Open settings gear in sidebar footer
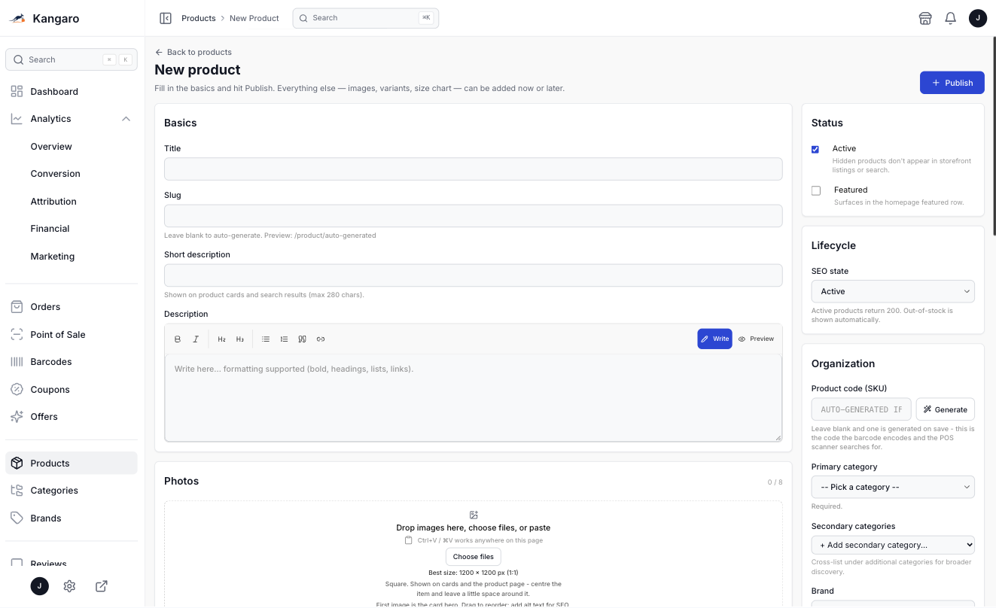 tap(69, 586)
